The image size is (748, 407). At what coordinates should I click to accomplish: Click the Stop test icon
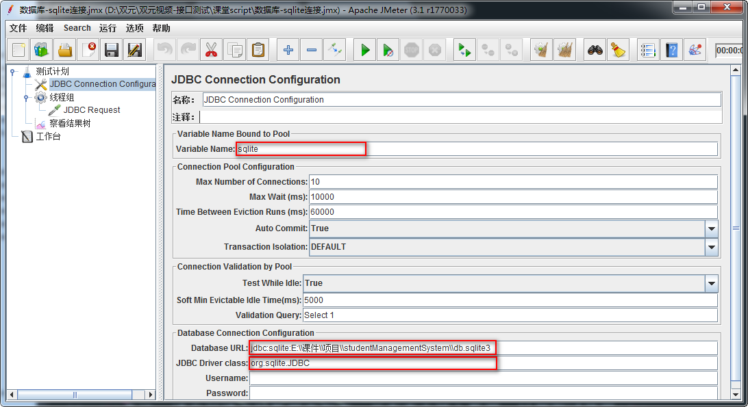(x=412, y=50)
